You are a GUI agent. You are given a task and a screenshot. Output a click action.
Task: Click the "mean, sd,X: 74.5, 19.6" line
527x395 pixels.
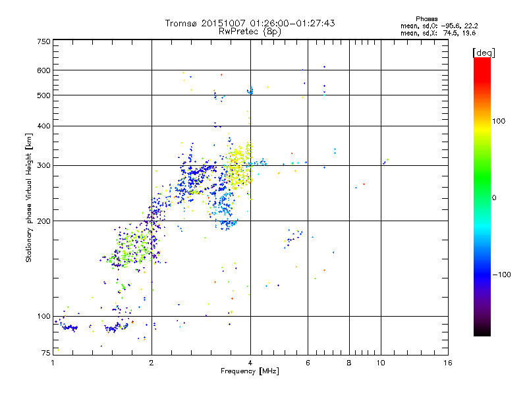[x=438, y=33]
